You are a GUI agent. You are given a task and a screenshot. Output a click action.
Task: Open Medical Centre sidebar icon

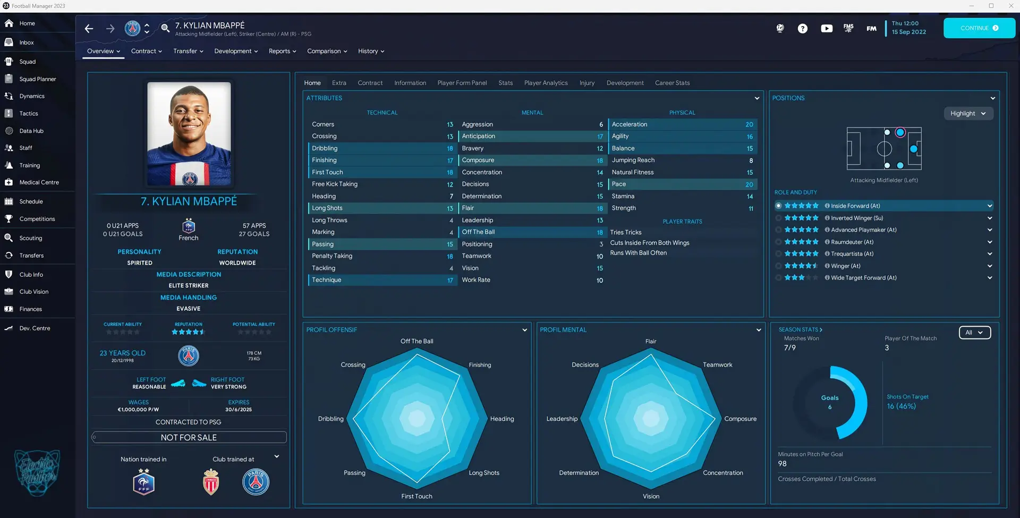pyautogui.click(x=9, y=182)
